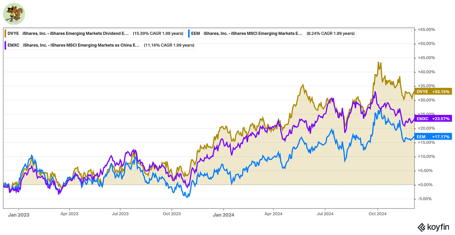Click the '8.24% CAGR 1.99 years' text
This screenshot has height=235, width=455.
point(331,33)
